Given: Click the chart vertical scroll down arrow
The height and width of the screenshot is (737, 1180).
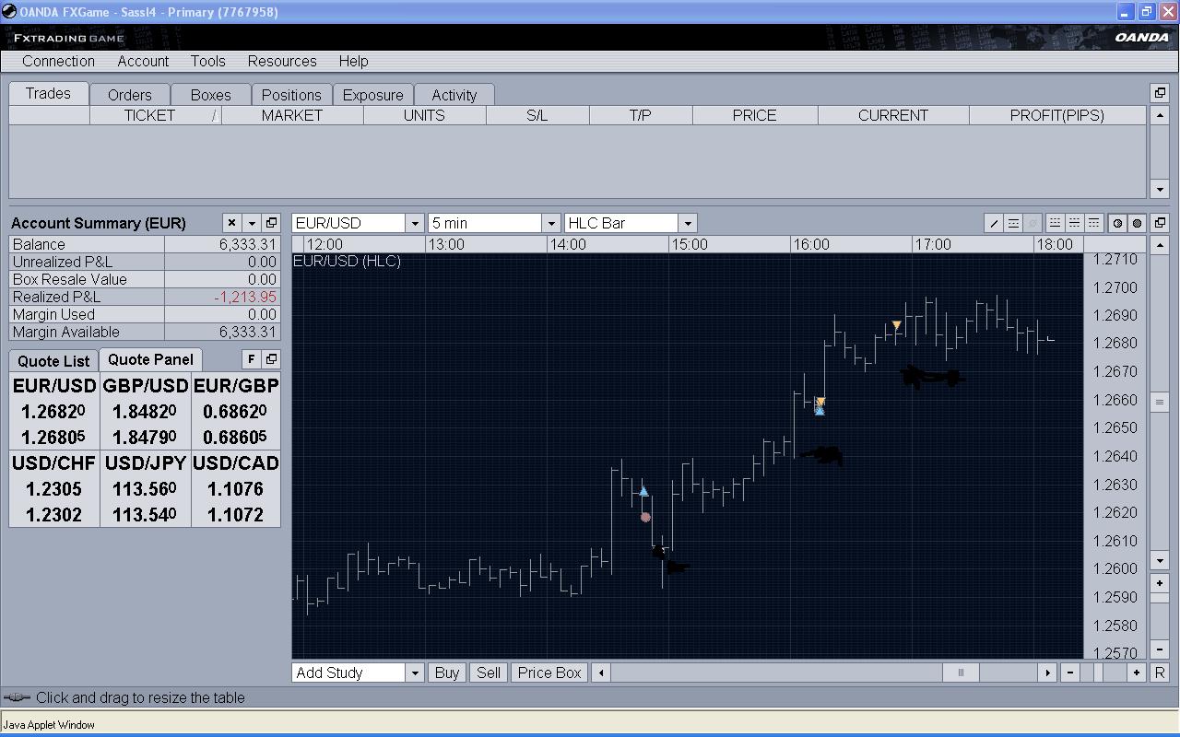Looking at the screenshot, I should coord(1160,561).
